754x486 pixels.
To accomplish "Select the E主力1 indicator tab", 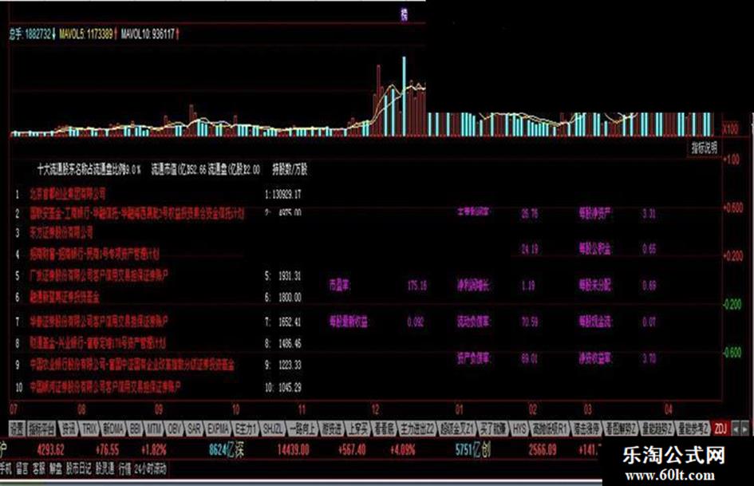I will (246, 429).
